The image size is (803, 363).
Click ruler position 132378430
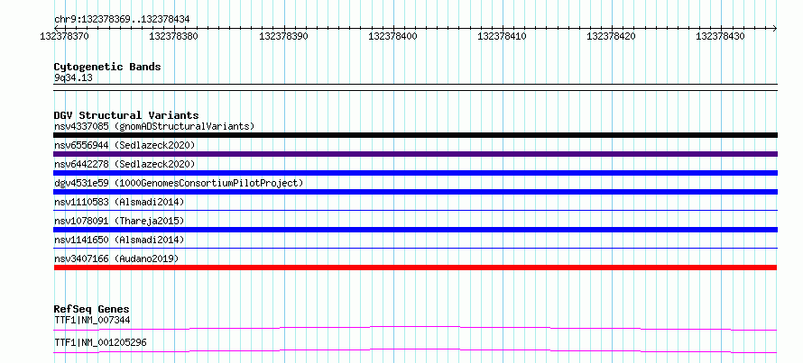[721, 36]
